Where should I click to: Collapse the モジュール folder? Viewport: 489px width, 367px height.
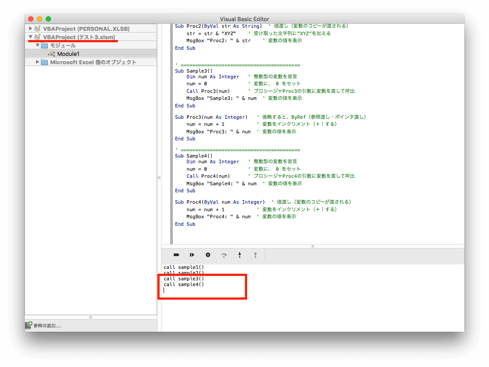pyautogui.click(x=37, y=45)
